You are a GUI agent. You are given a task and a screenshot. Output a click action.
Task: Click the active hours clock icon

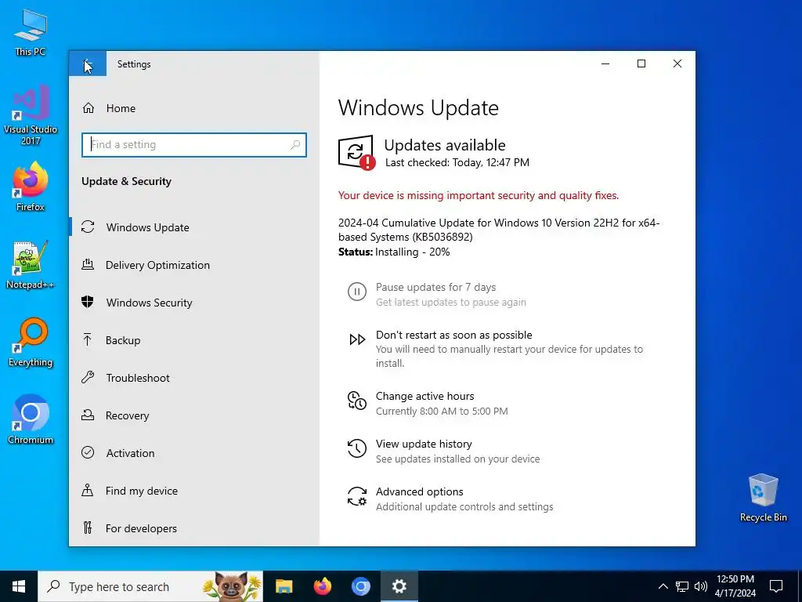pyautogui.click(x=357, y=401)
